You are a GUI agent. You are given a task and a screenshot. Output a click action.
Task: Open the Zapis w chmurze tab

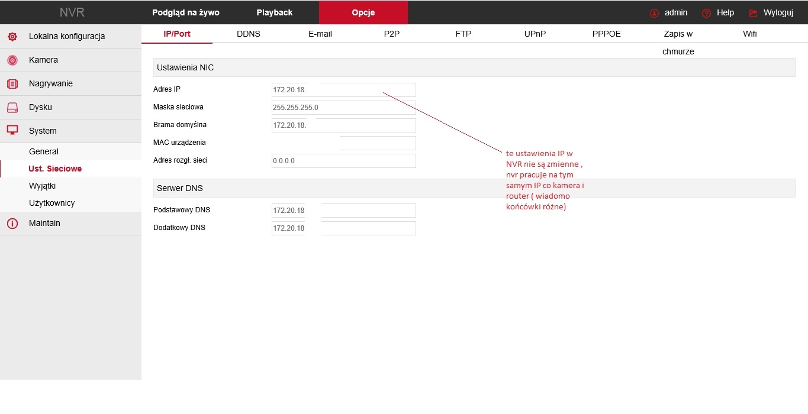(678, 43)
